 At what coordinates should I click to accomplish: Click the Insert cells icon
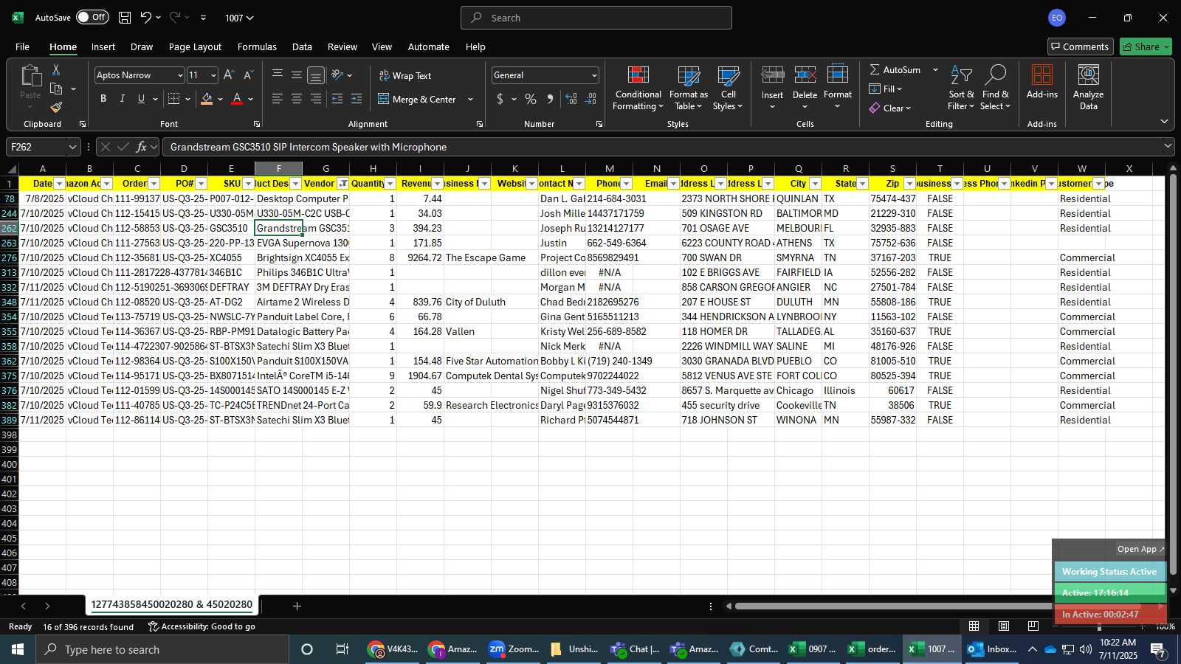pos(772,75)
